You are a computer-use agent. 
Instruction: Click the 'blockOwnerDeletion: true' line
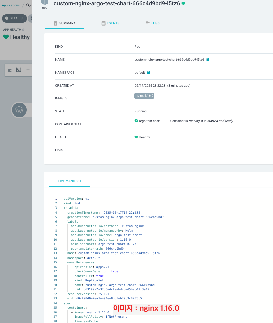(x=96, y=271)
